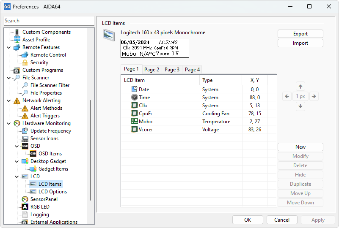The width and height of the screenshot is (339, 228).
Task: Click the SensorPanel gauge icon in tree
Action: click(x=25, y=199)
